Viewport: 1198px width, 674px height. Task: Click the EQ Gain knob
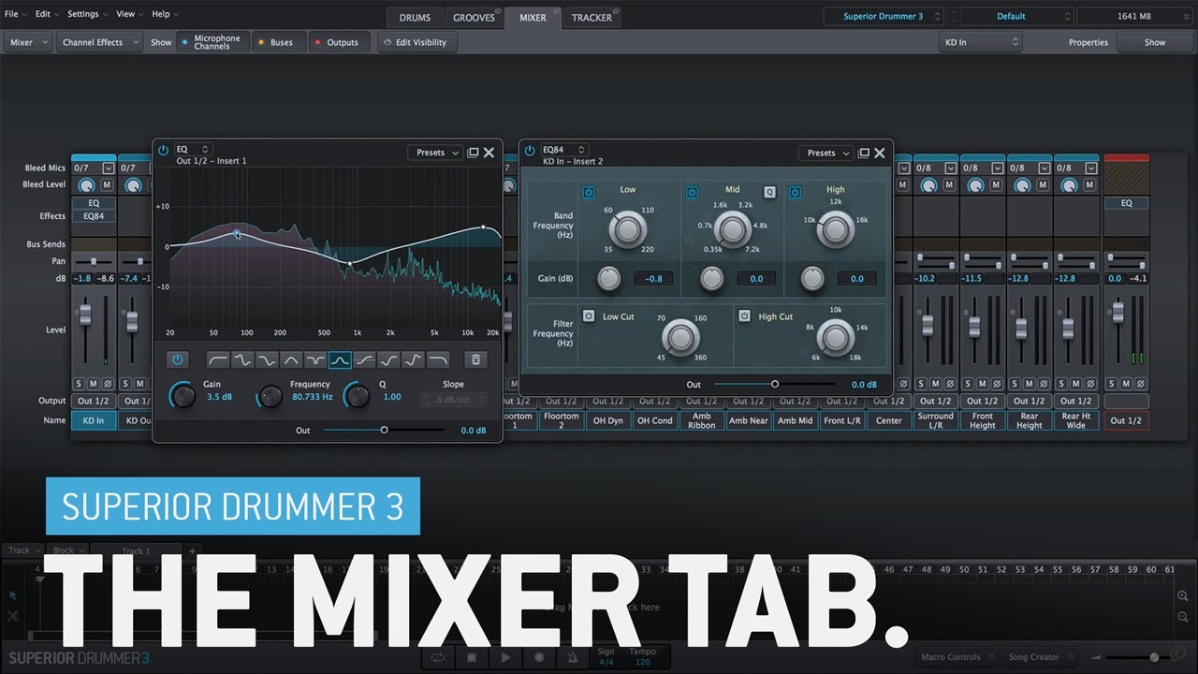pyautogui.click(x=183, y=396)
